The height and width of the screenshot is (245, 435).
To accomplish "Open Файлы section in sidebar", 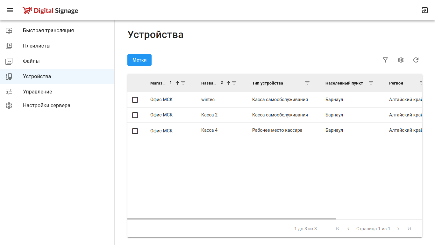I will coord(31,61).
